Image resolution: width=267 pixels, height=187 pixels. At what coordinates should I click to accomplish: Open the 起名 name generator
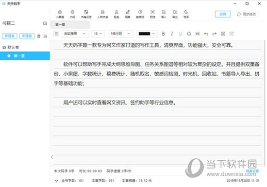tap(117, 14)
